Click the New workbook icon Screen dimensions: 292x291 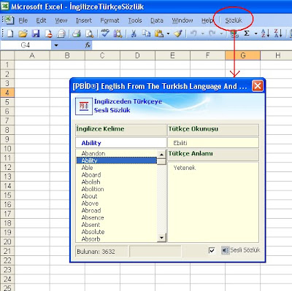click(x=10, y=34)
